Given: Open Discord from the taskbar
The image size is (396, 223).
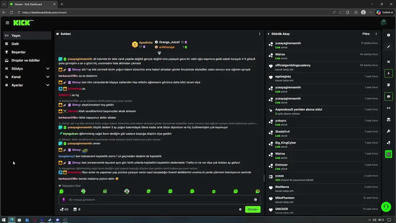Looking at the screenshot, I should pos(58,220).
